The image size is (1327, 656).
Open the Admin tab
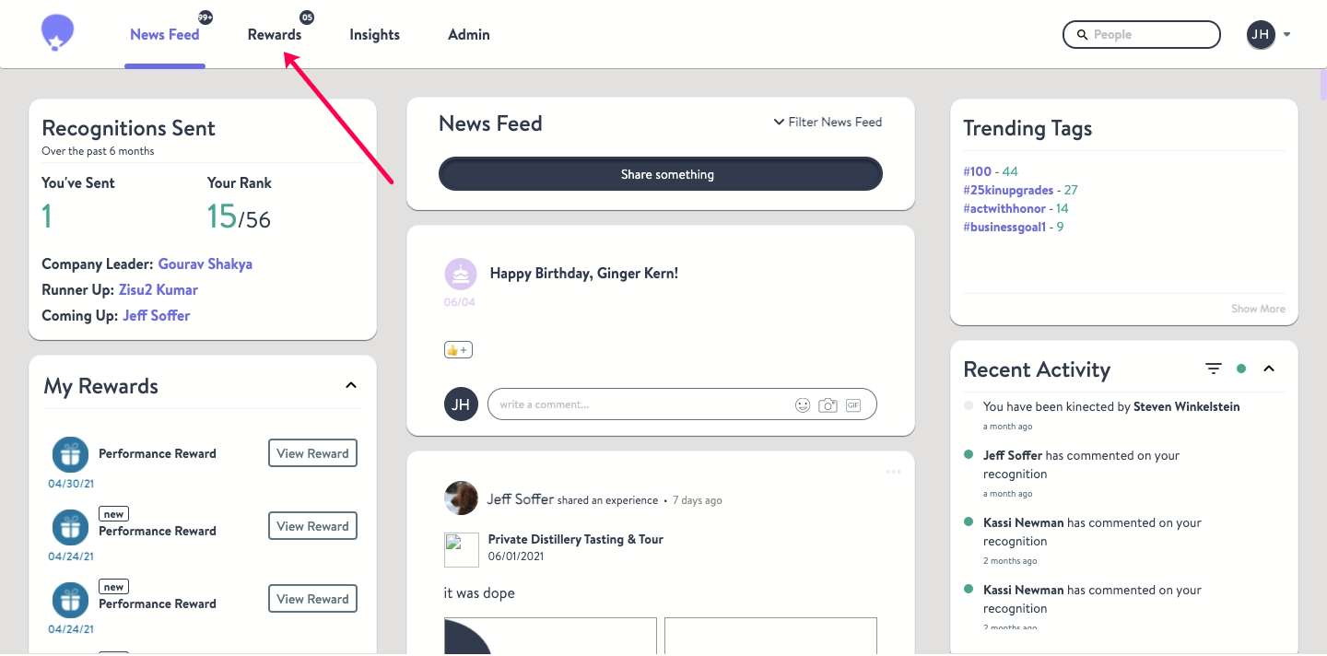[469, 35]
